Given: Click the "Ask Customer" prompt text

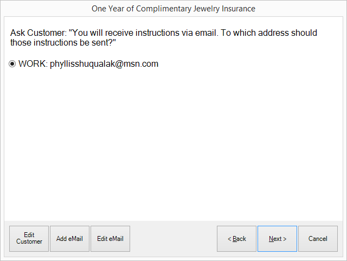Looking at the screenshot, I should (x=38, y=33).
